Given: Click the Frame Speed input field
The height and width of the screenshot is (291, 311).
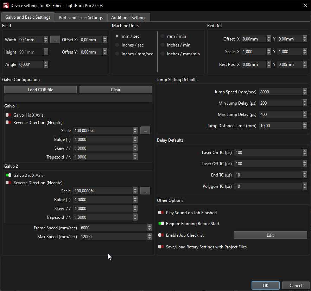Looking at the screenshot, I should 113,228.
